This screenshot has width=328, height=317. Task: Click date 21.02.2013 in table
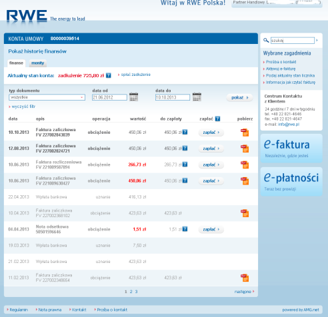tap(19, 262)
